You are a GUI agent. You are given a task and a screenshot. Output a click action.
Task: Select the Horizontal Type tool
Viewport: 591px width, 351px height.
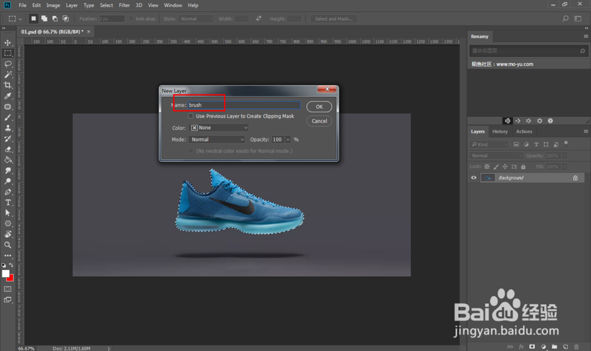coord(8,202)
